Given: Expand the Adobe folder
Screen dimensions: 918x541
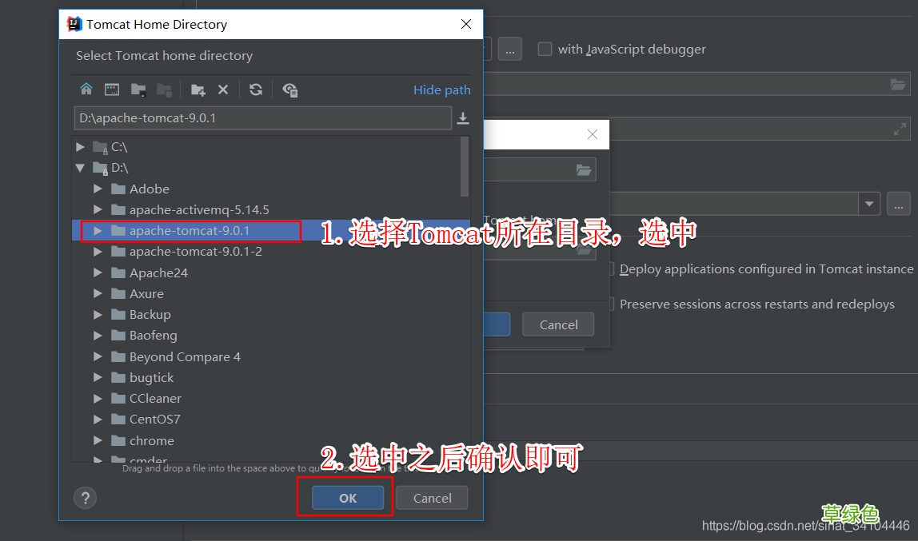Looking at the screenshot, I should pos(98,189).
